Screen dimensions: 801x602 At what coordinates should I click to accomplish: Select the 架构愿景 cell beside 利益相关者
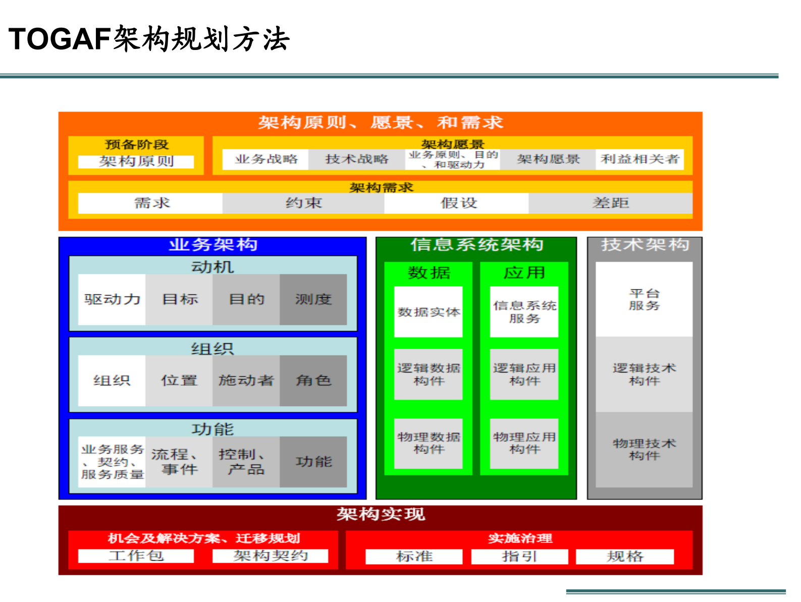tap(548, 159)
